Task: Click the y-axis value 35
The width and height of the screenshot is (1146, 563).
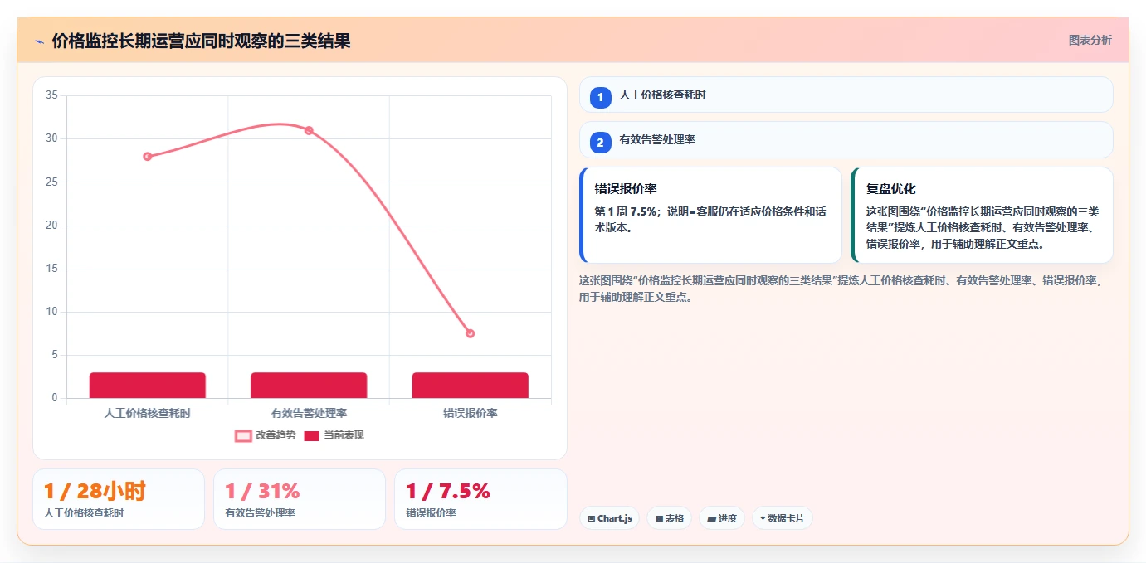Action: [51, 95]
